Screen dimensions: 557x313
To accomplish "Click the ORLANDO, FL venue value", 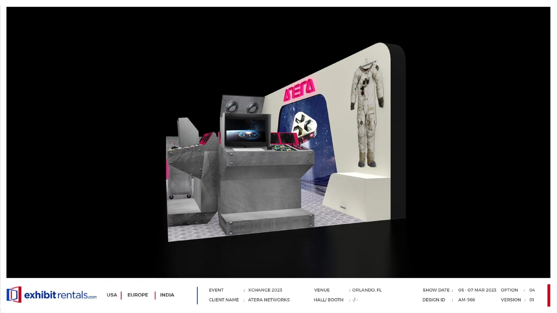I will click(367, 290).
